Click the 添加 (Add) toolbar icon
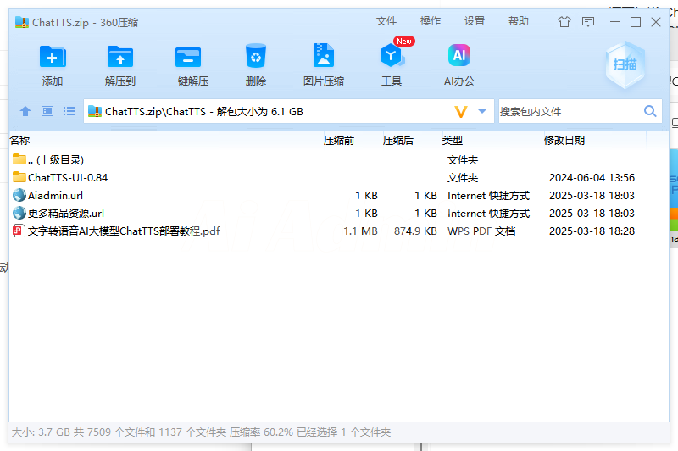The image size is (678, 451). point(53,58)
